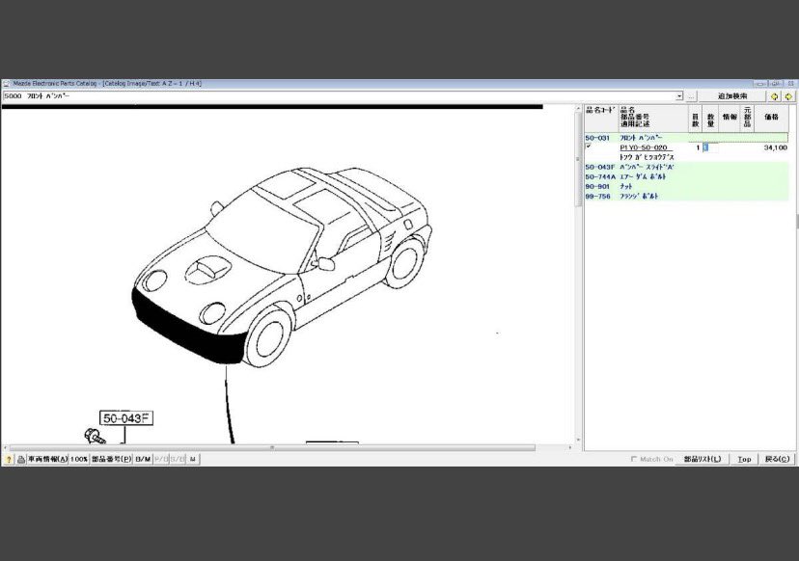Click the price value 34,100
799x561 pixels.
click(776, 147)
